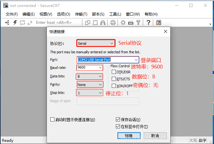The image size is (214, 144).
Task: Click the Baud rate label
Action: click(x=58, y=68)
